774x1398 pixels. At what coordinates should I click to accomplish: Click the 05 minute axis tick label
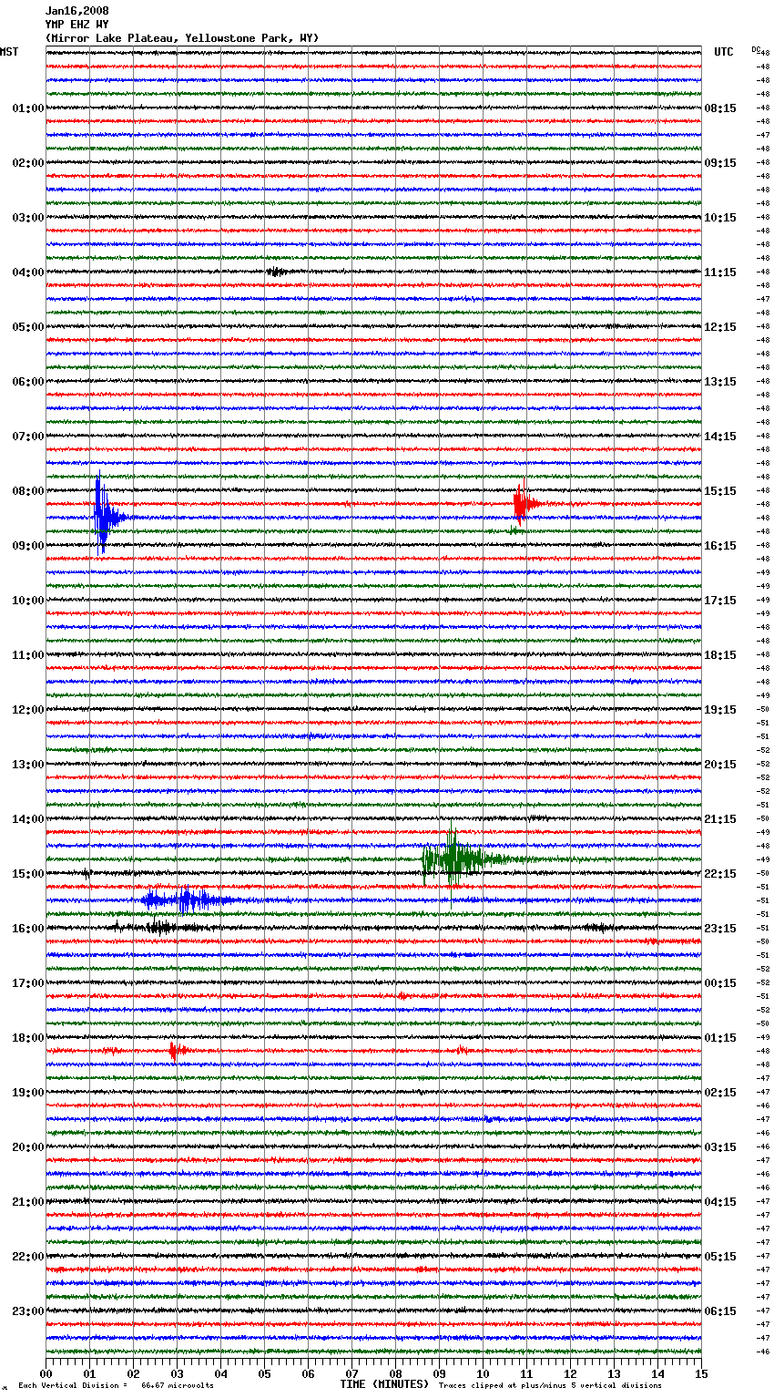pyautogui.click(x=264, y=1373)
